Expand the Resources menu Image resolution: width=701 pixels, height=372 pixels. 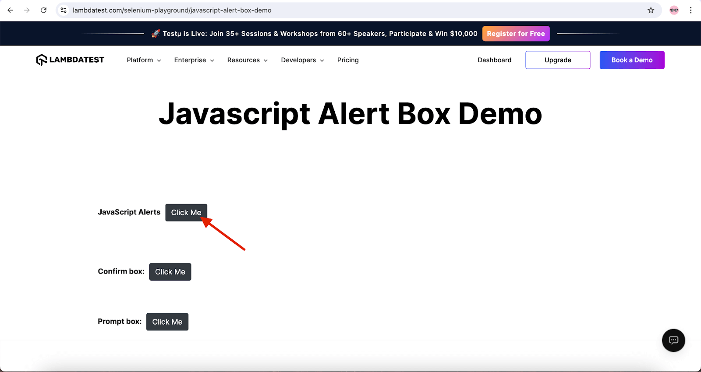(x=248, y=60)
